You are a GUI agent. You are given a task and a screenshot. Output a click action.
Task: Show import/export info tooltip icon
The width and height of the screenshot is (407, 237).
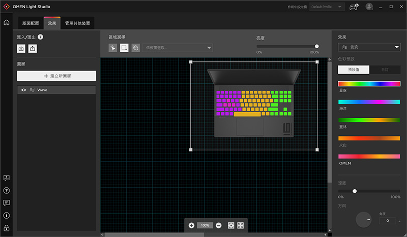point(41,37)
